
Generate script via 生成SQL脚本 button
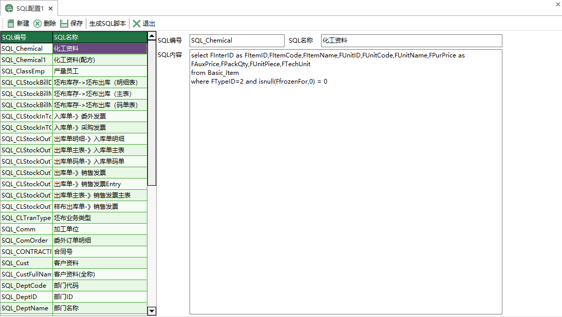pos(107,24)
